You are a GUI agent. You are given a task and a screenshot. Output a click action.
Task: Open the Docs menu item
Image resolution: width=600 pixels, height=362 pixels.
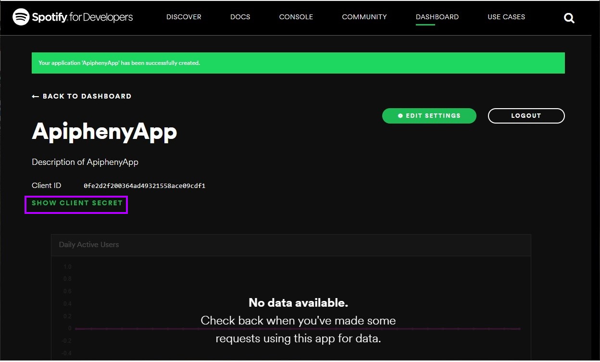coord(240,17)
